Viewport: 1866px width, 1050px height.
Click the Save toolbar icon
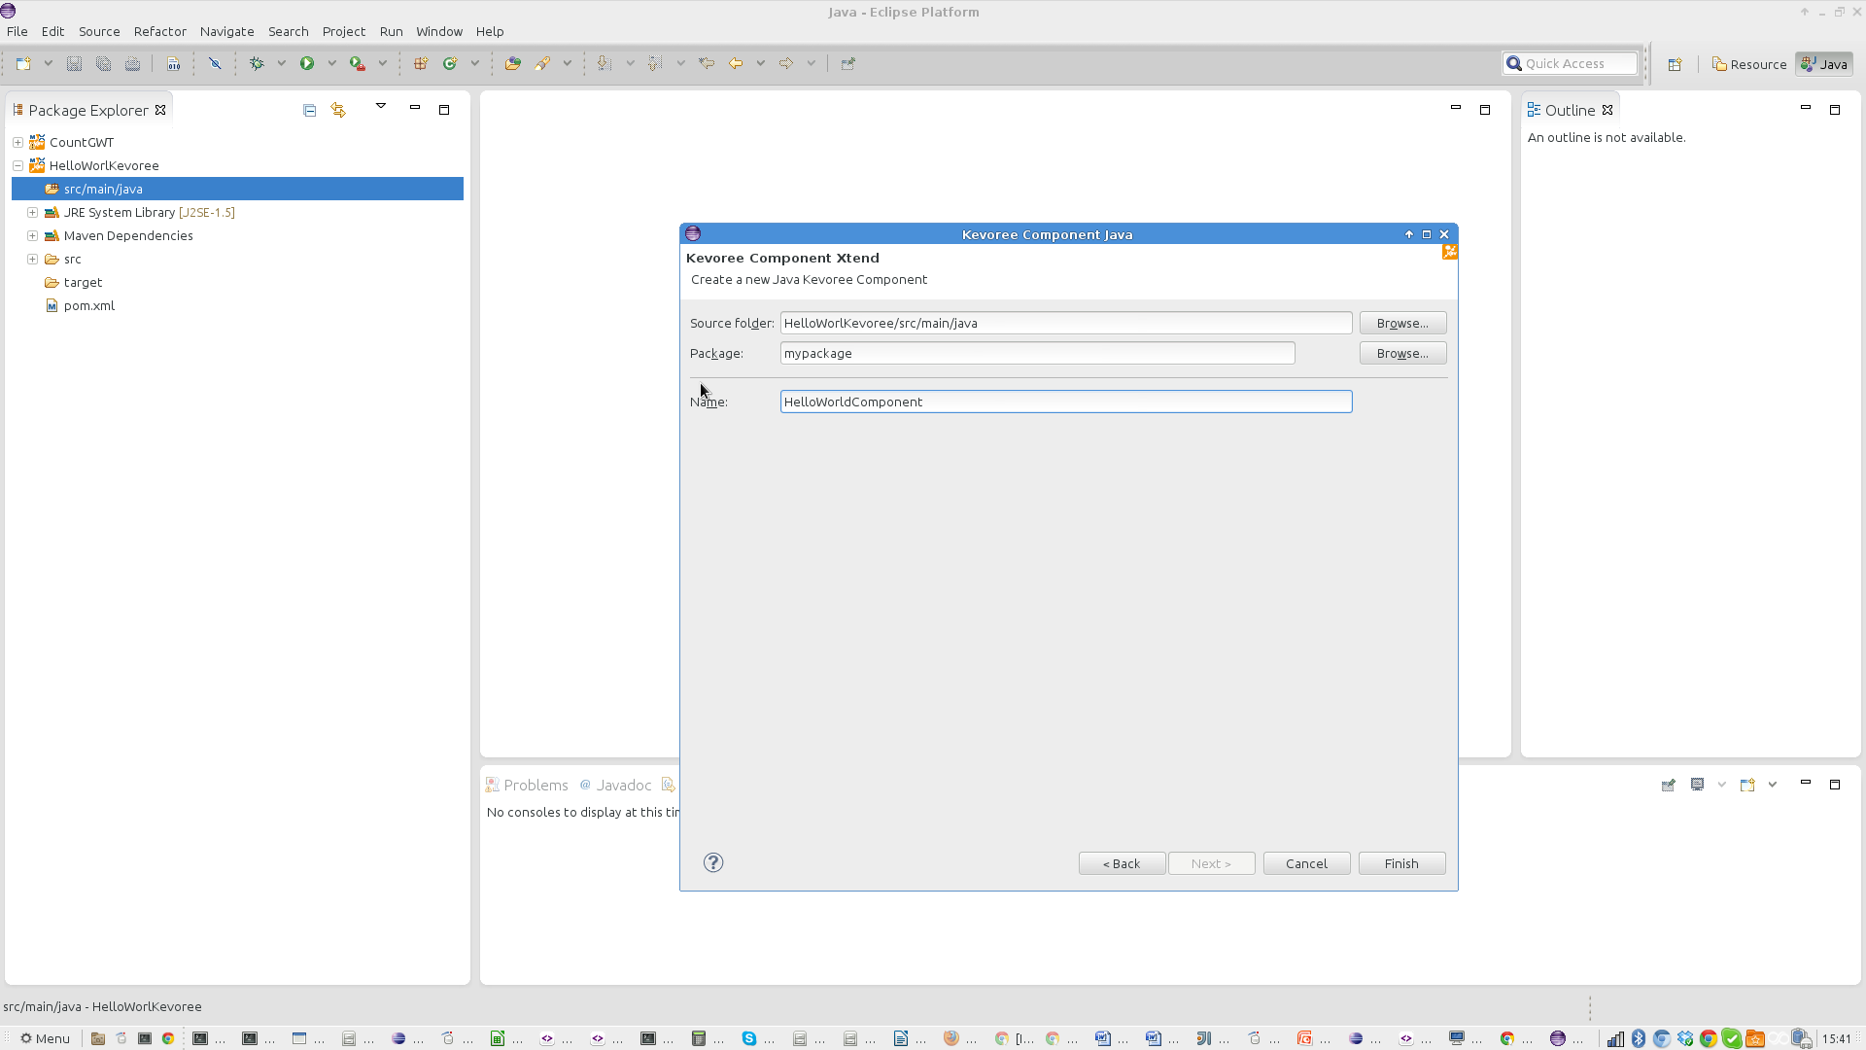[x=74, y=63]
